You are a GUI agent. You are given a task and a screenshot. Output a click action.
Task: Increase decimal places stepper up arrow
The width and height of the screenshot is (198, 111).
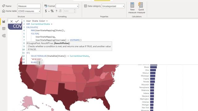click(75, 10)
